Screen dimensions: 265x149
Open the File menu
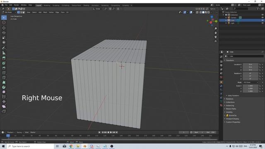coord(6,5)
